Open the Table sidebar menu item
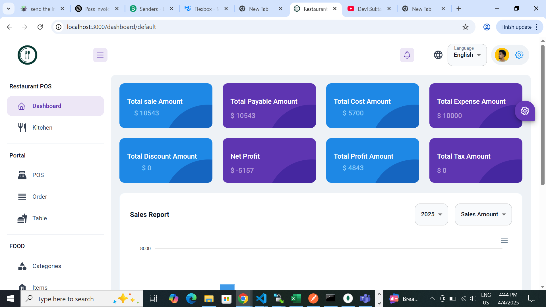This screenshot has height=307, width=546. pyautogui.click(x=40, y=218)
